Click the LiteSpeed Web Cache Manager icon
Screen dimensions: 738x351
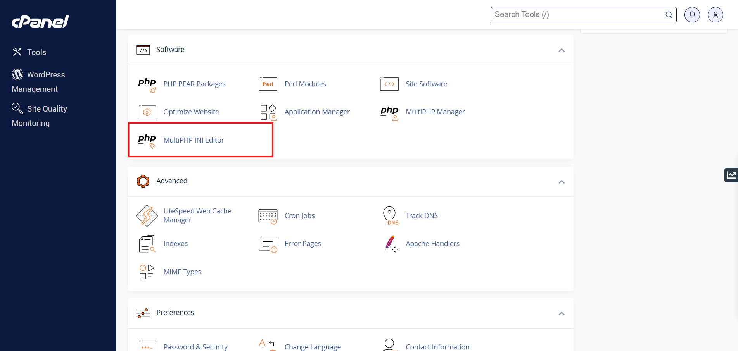pos(147,216)
